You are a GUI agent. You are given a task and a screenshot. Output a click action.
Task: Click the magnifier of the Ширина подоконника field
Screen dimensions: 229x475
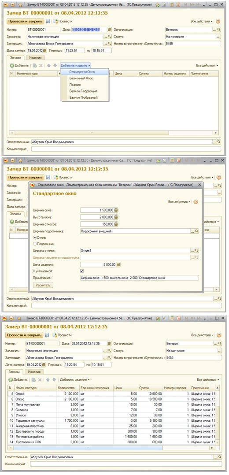197,231
